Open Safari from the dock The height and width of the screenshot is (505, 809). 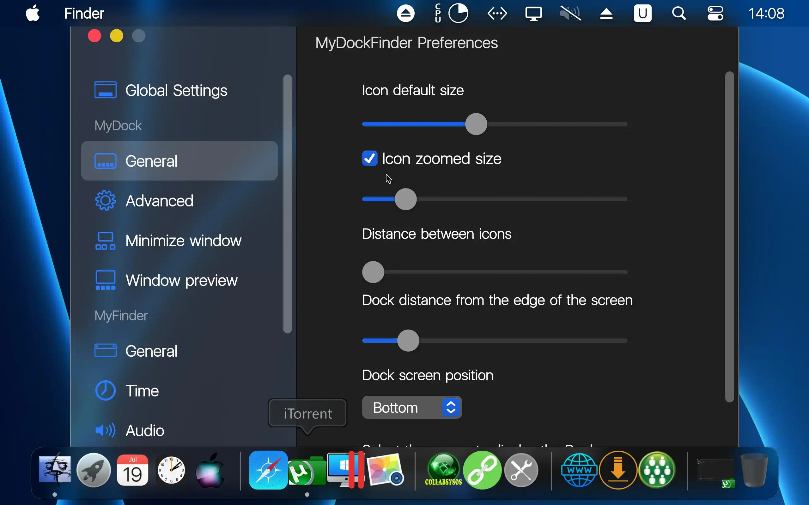click(x=268, y=470)
